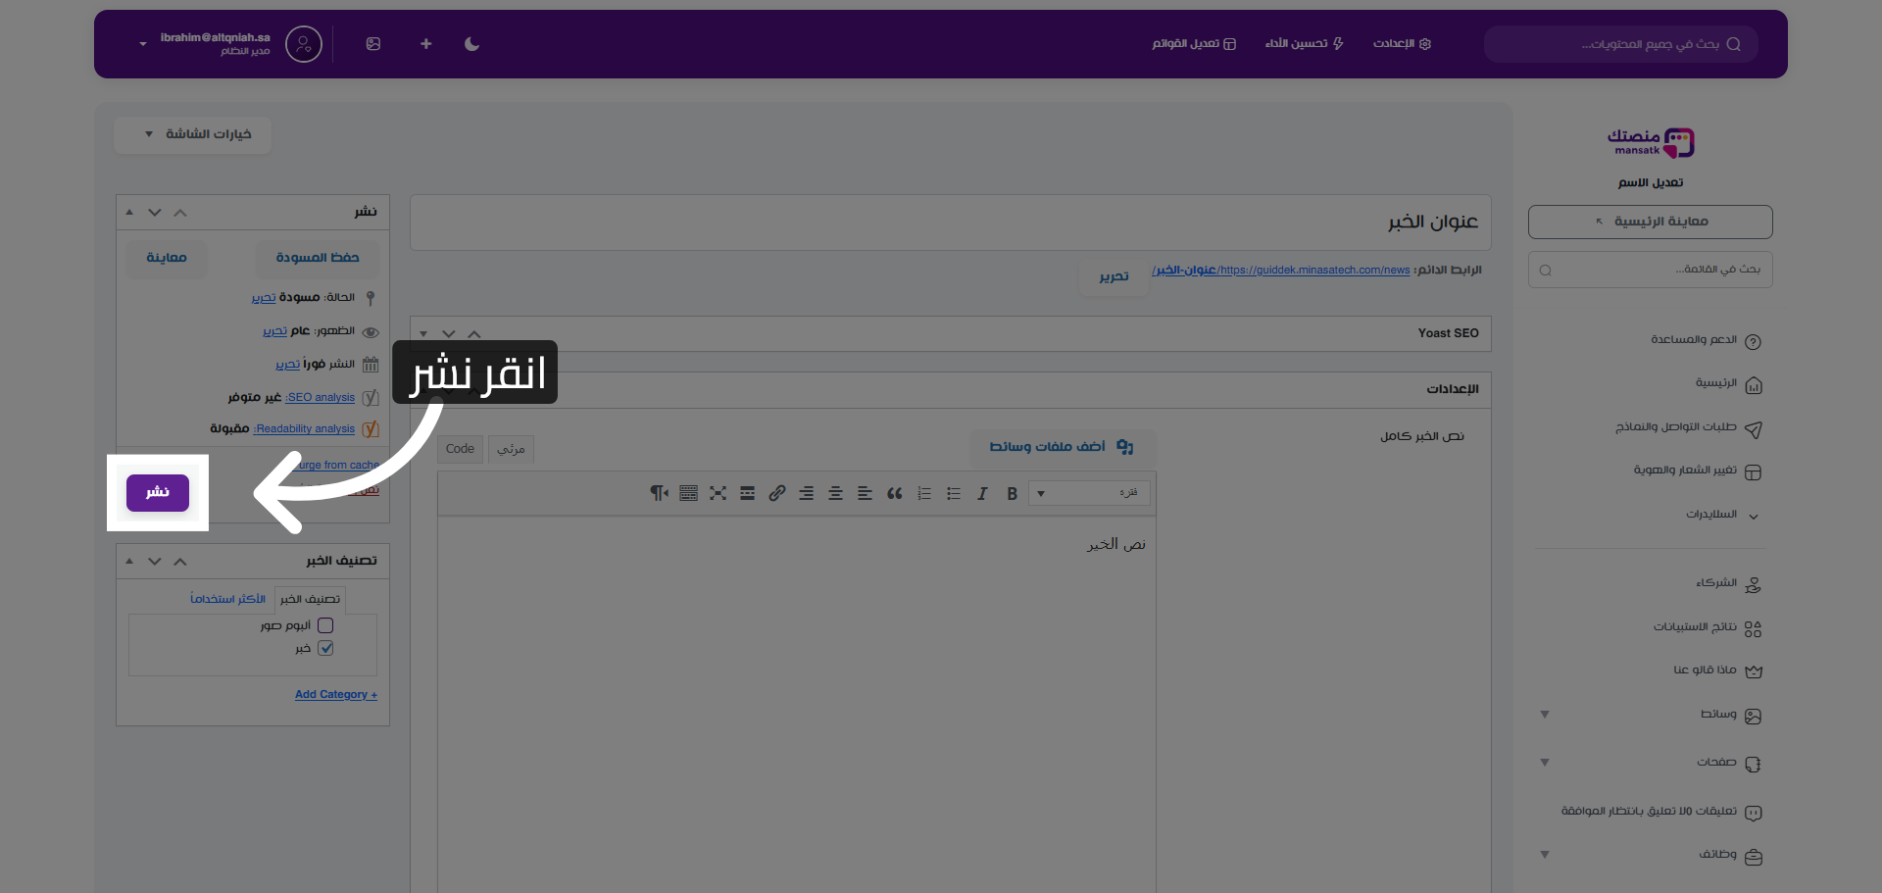The height and width of the screenshot is (893, 1882).
Task: Check the ألبوم صور category checkbox
Action: pyautogui.click(x=324, y=624)
